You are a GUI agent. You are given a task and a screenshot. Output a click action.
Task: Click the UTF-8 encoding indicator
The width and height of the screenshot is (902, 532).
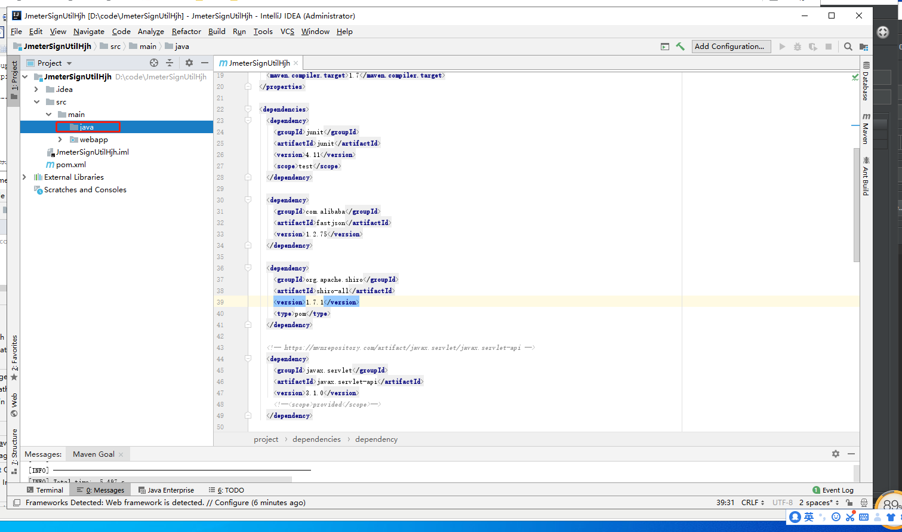click(782, 503)
